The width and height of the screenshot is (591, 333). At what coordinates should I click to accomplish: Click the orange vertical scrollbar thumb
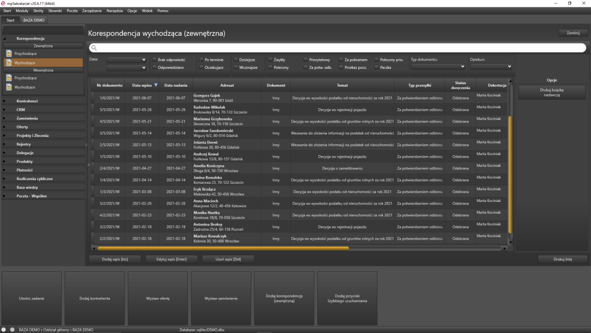pyautogui.click(x=511, y=175)
